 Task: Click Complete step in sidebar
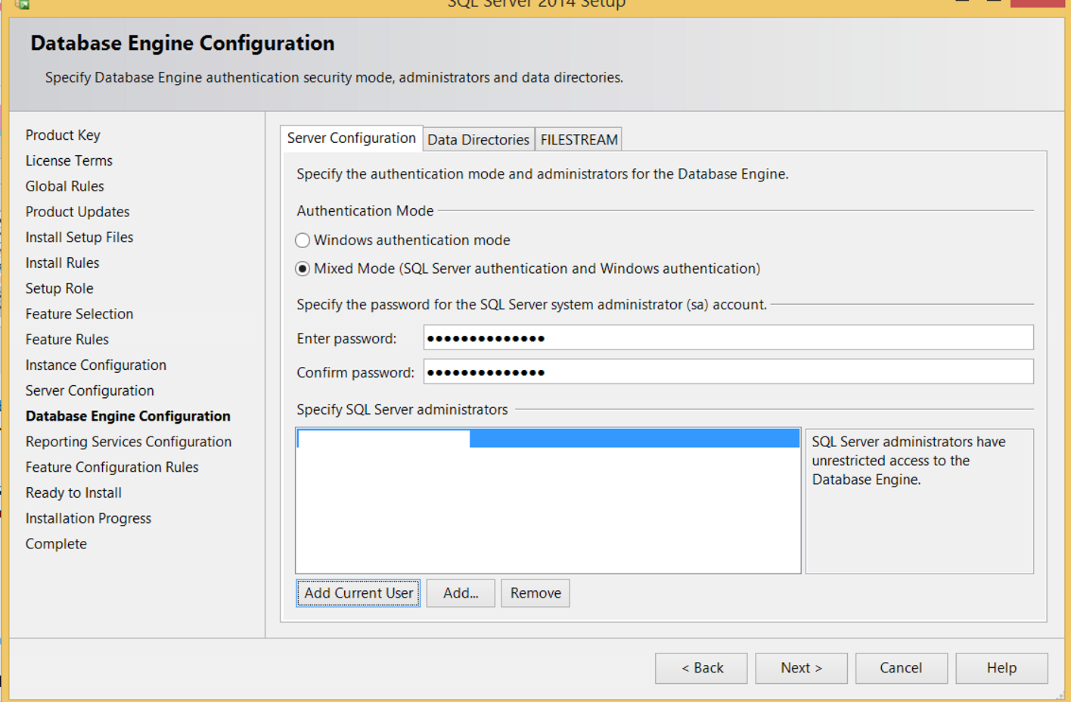[x=56, y=545]
